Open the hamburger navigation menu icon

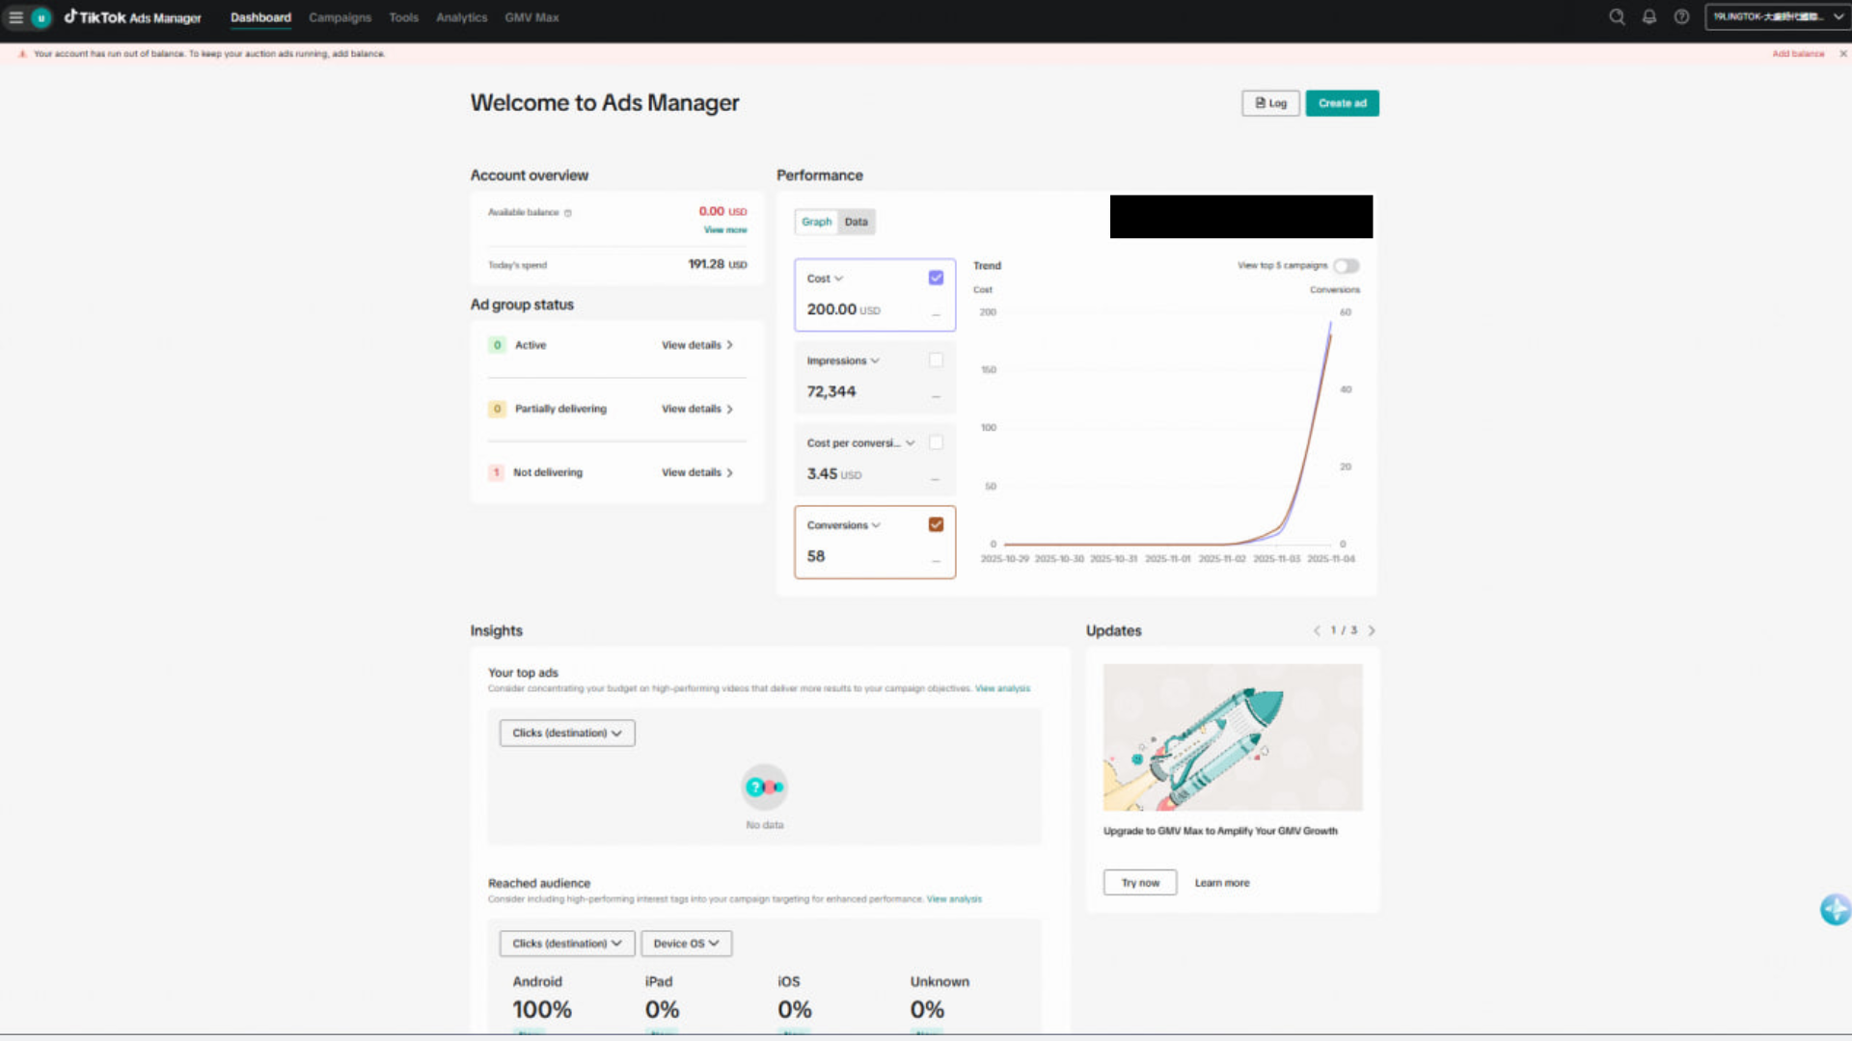coord(15,17)
